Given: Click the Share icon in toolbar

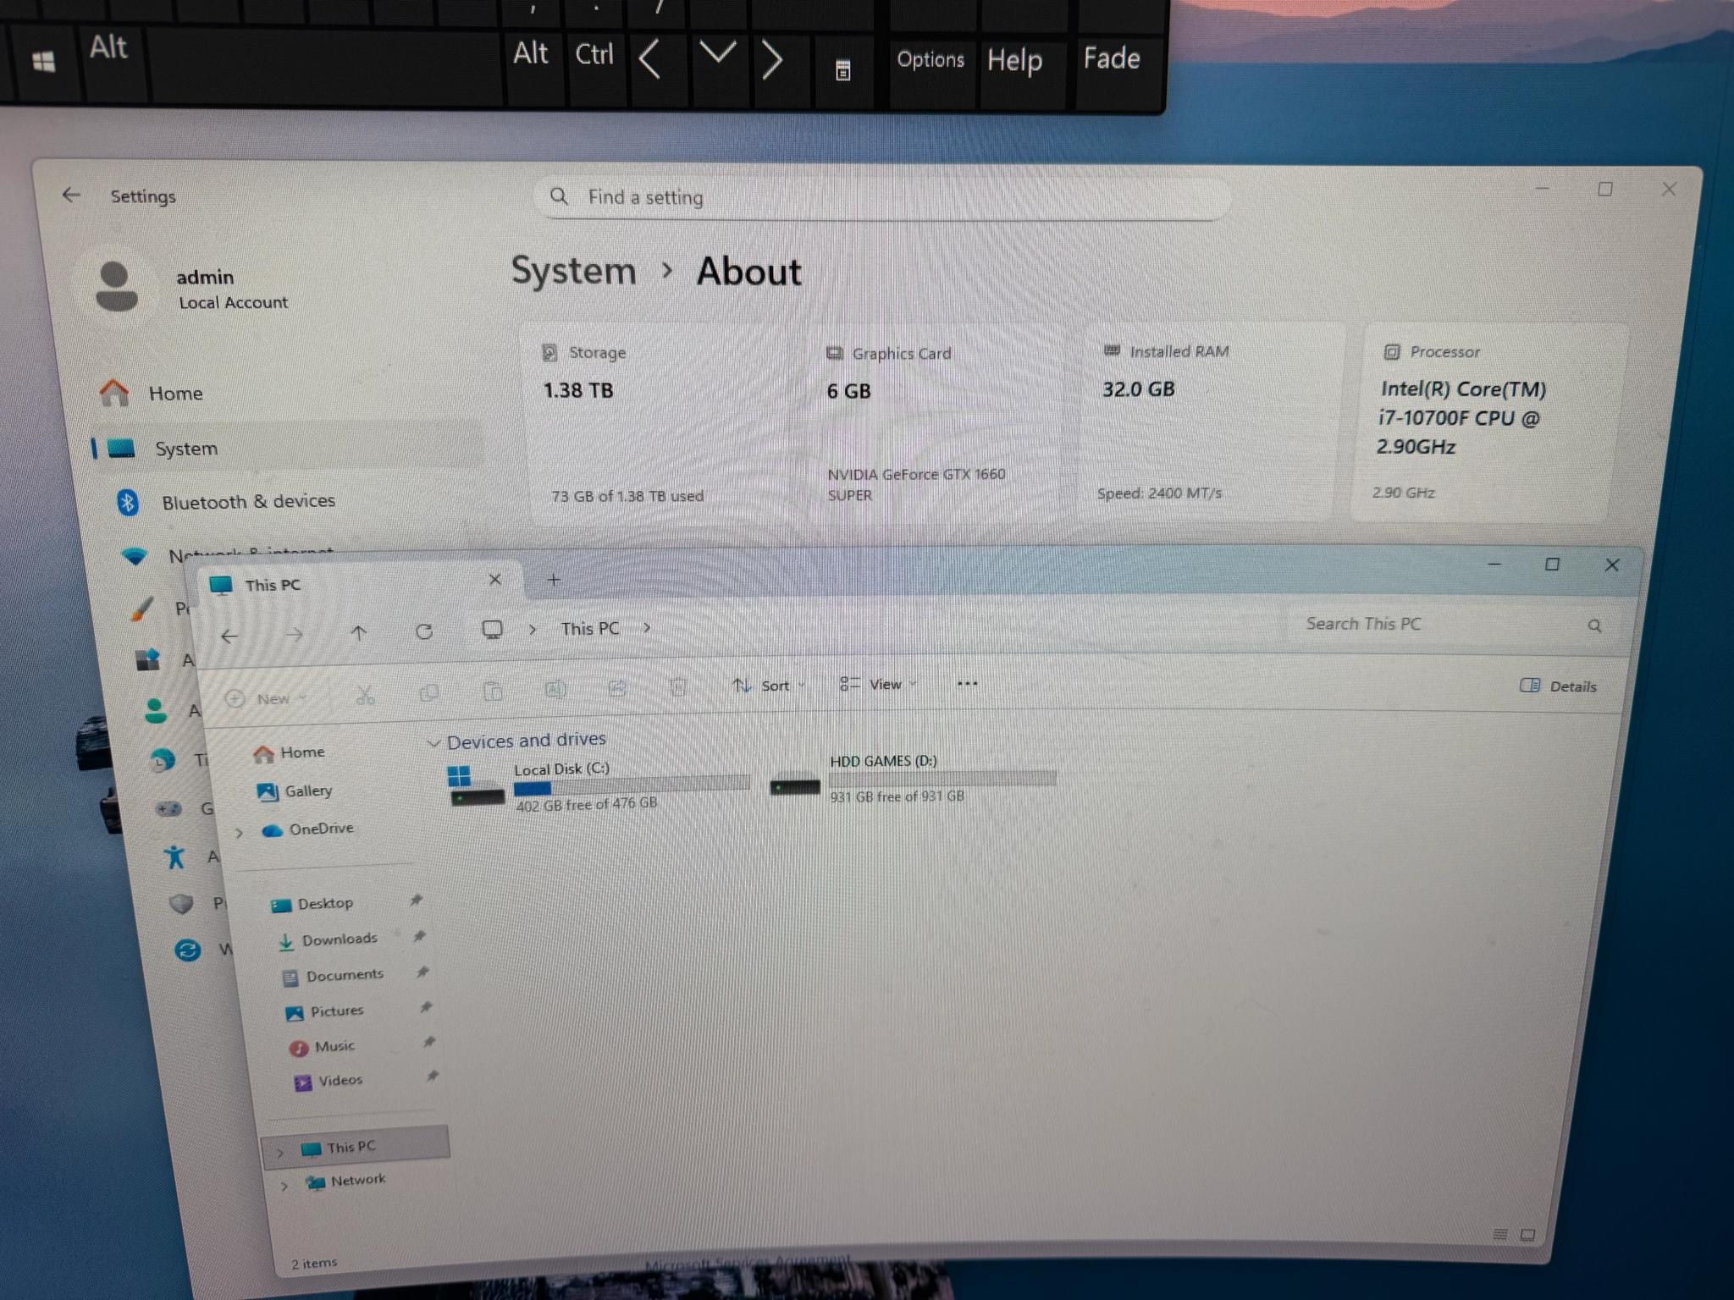Looking at the screenshot, I should tap(617, 688).
